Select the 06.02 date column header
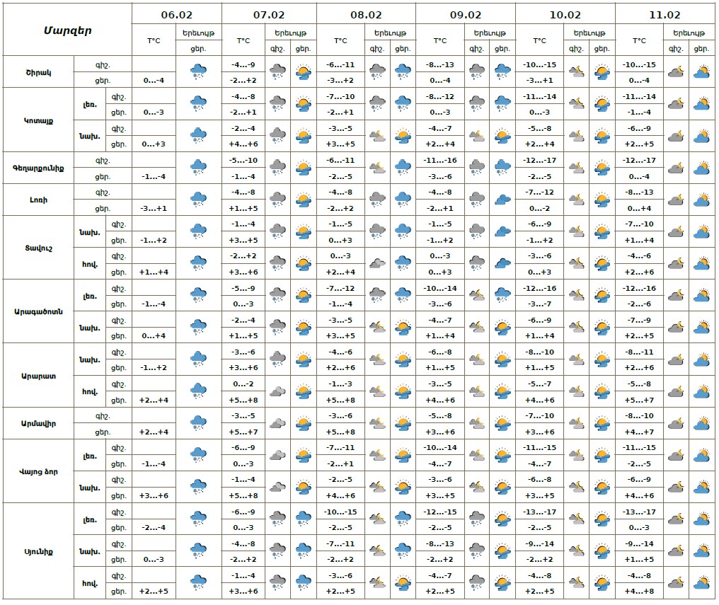The height and width of the screenshot is (605, 719). pos(176,14)
